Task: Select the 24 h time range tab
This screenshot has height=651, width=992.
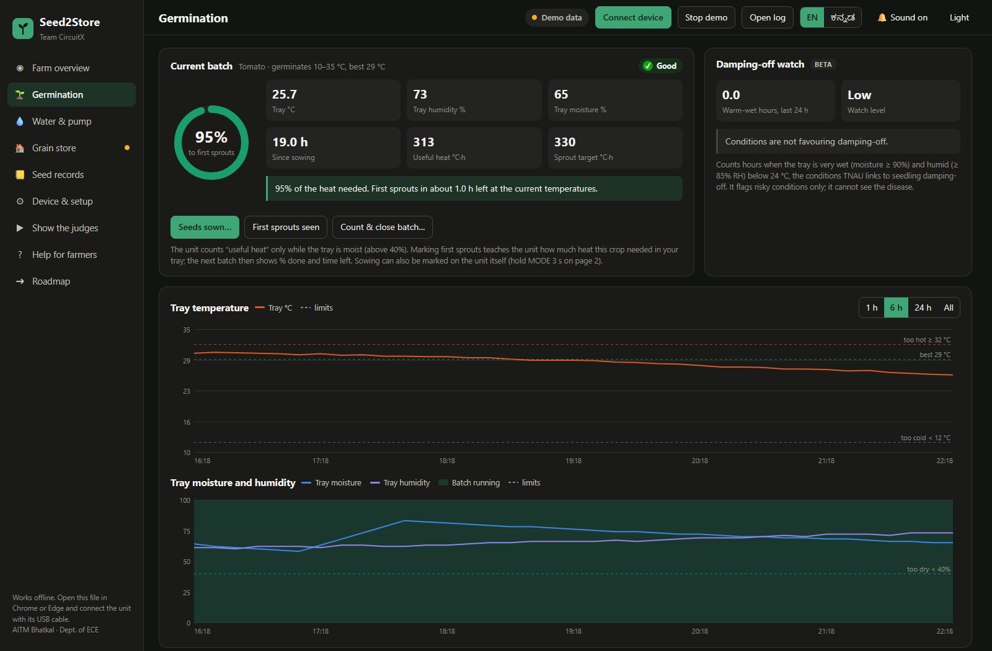Action: [923, 308]
